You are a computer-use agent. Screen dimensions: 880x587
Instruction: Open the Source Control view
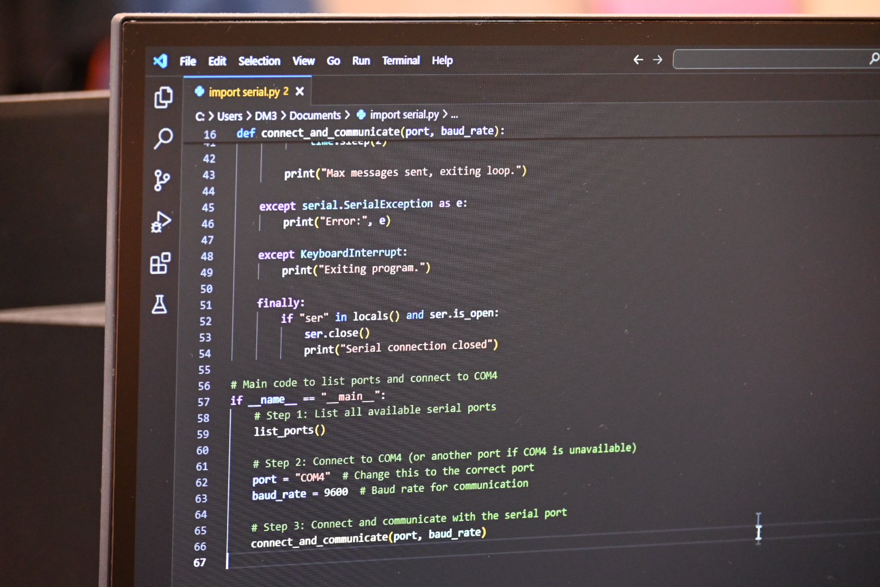coord(161,180)
